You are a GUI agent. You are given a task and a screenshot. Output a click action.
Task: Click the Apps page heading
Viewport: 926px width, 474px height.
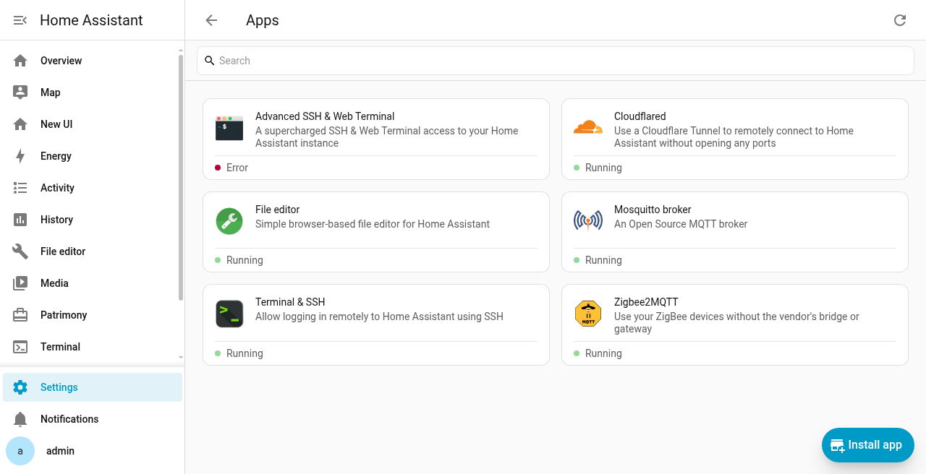point(263,20)
